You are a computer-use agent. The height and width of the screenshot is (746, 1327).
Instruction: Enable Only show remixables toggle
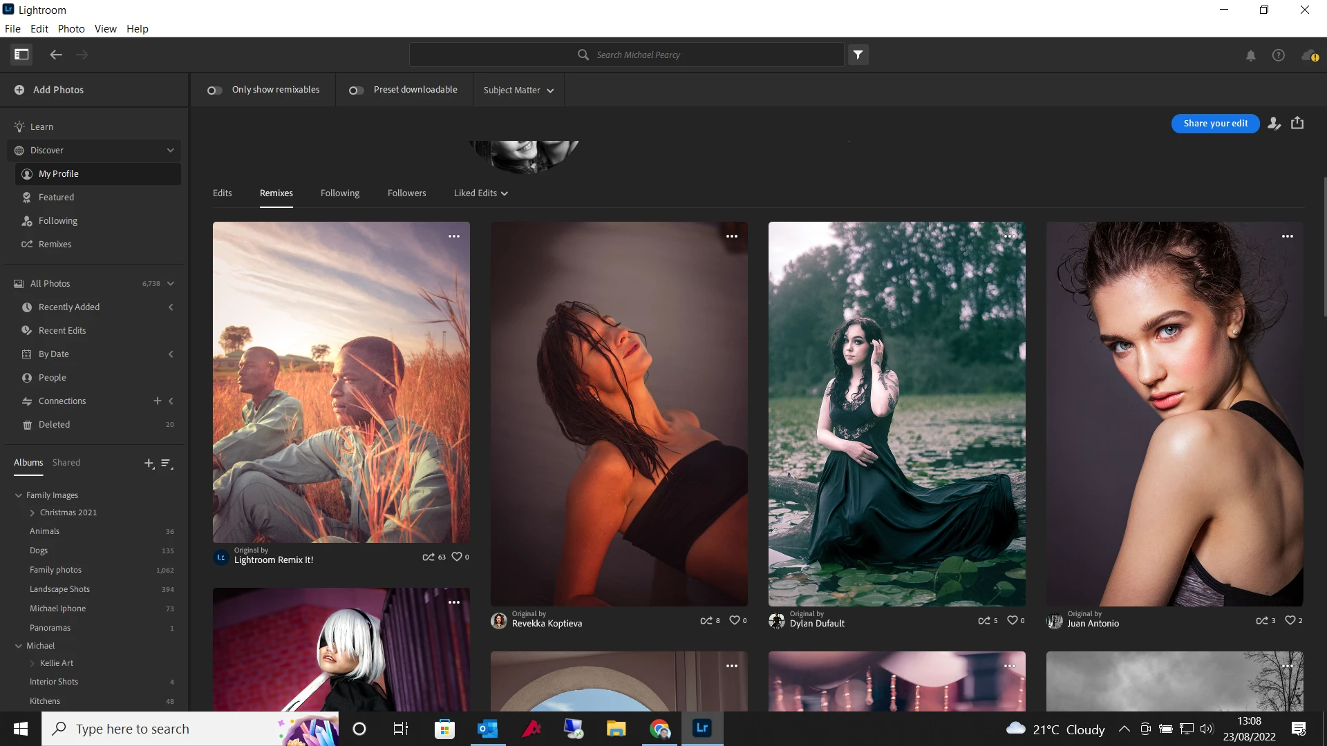(215, 90)
